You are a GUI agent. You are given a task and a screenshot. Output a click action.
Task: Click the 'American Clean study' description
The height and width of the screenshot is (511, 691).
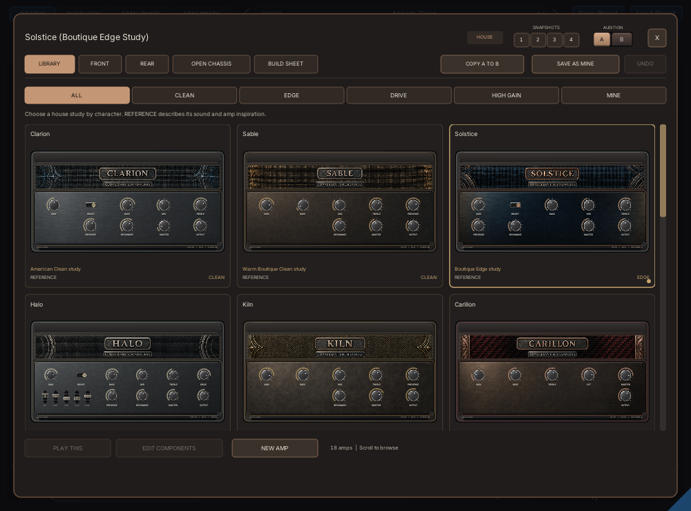(55, 269)
